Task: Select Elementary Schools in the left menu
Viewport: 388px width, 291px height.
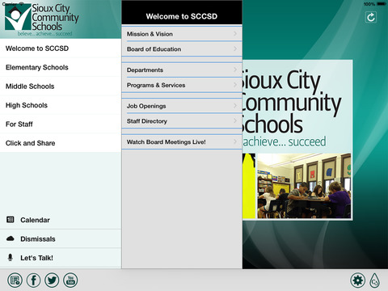Action: pyautogui.click(x=61, y=67)
